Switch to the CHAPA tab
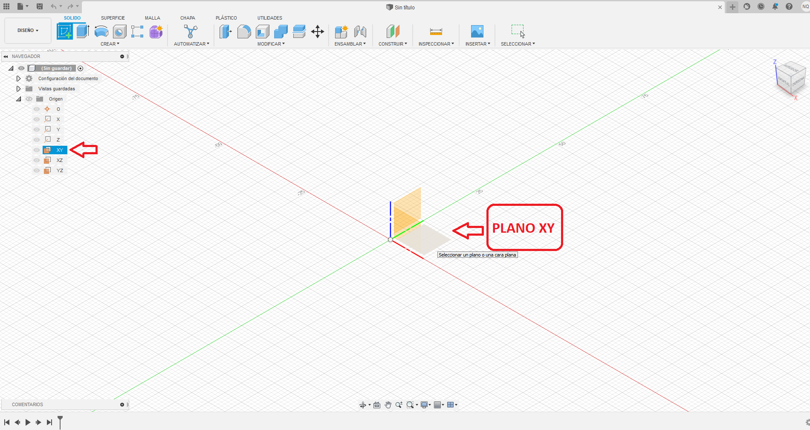 [x=188, y=18]
